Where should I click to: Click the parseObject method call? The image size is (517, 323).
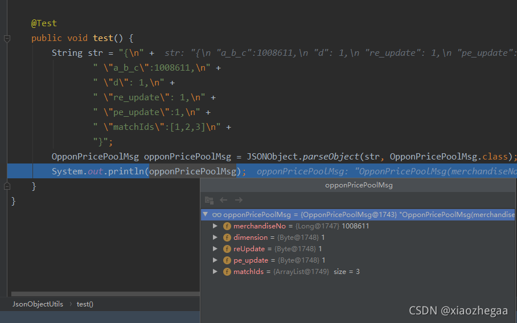pyautogui.click(x=331, y=157)
